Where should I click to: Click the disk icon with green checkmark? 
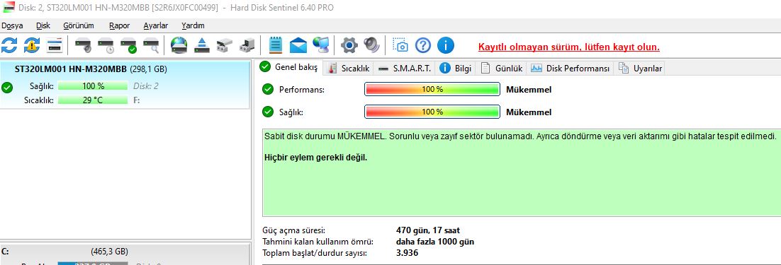click(128, 46)
